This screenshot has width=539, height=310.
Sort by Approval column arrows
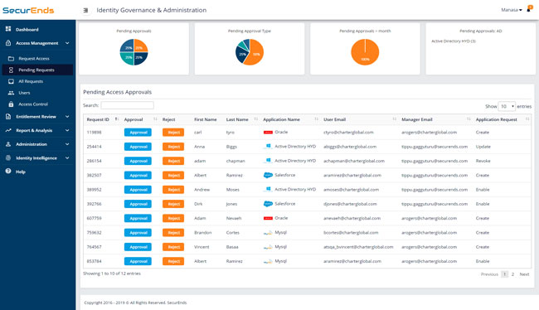(155, 119)
